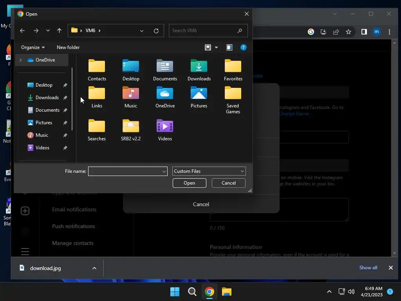Screen dimensions: 401x301
Task: Expand the OneDrive tree node
Action: [x=21, y=60]
